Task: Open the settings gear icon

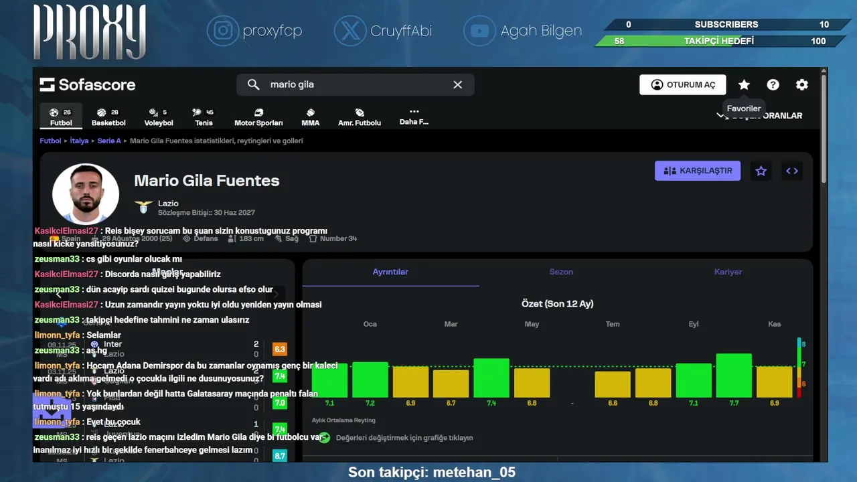Action: 801,84
